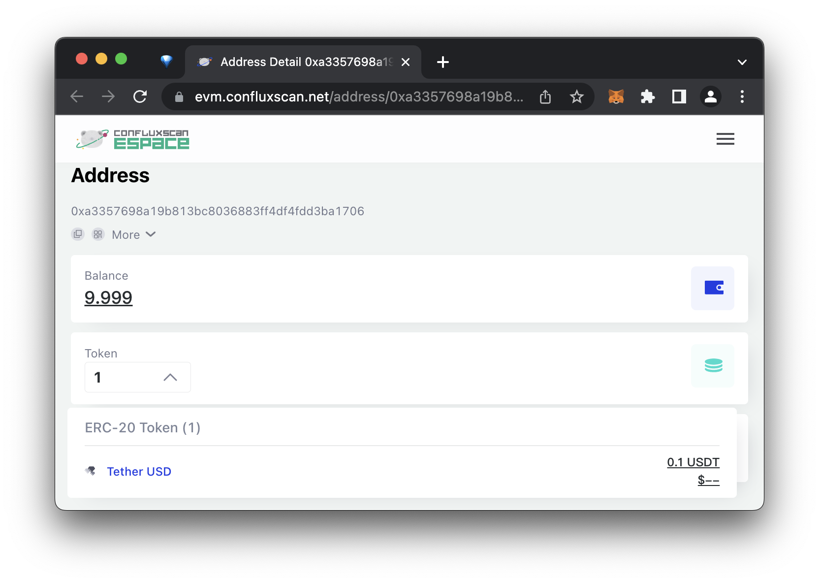Screen dimensions: 819x583
Task: Open the hamburger navigation menu
Action: 725,139
